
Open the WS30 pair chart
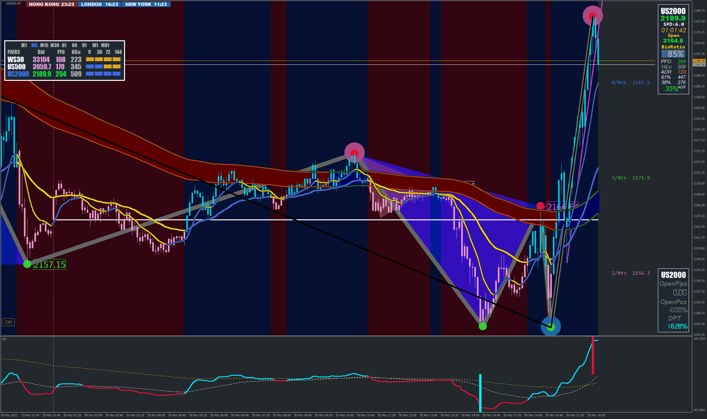pos(16,60)
